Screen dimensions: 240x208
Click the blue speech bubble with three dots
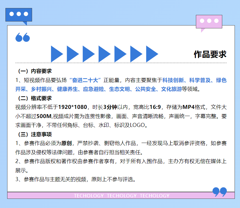tap(19, 15)
